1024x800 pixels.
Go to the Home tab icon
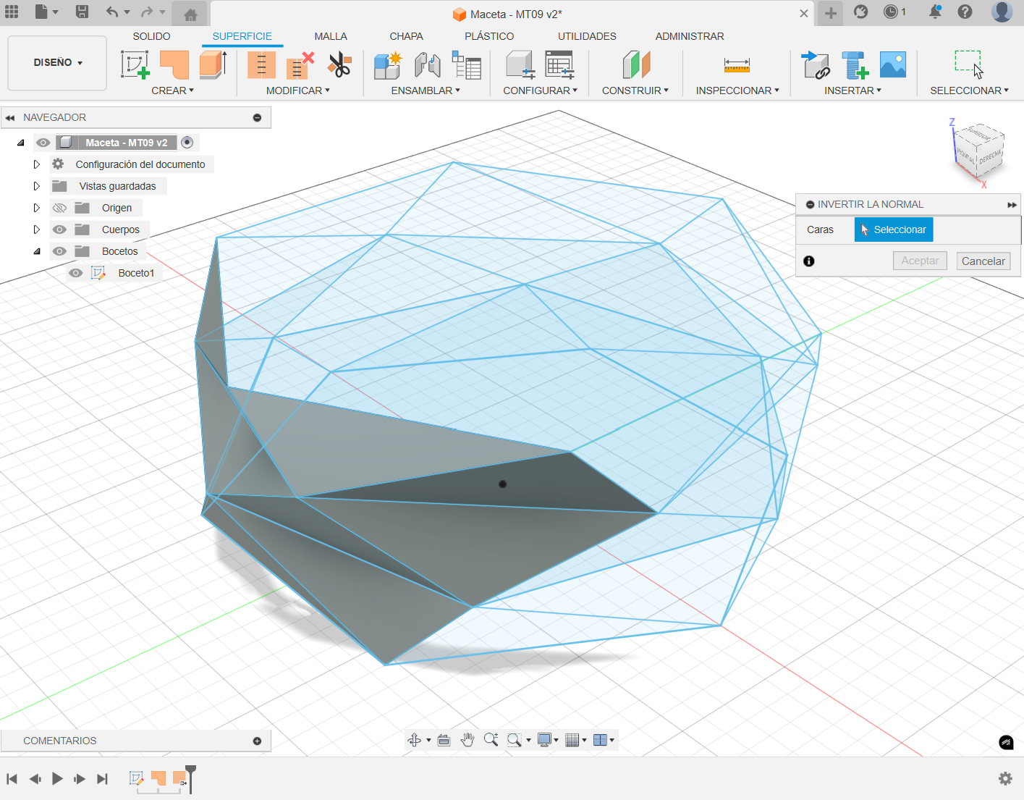[190, 14]
